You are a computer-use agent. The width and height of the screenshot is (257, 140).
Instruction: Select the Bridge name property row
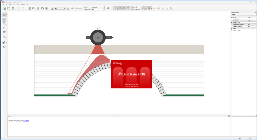(x=244, y=19)
